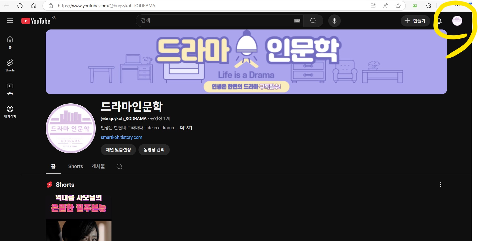Click the YouTube logo

click(x=36, y=21)
